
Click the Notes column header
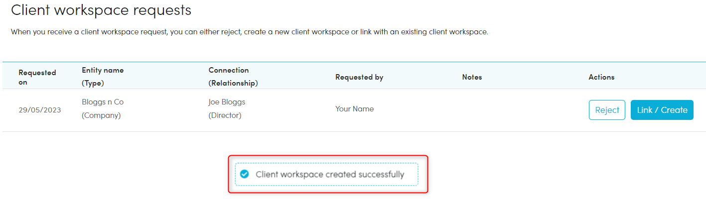tap(472, 77)
